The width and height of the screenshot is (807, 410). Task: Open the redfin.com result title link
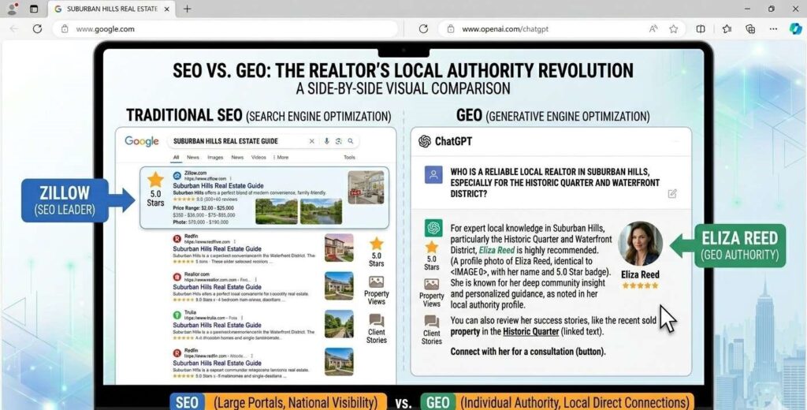point(217,363)
